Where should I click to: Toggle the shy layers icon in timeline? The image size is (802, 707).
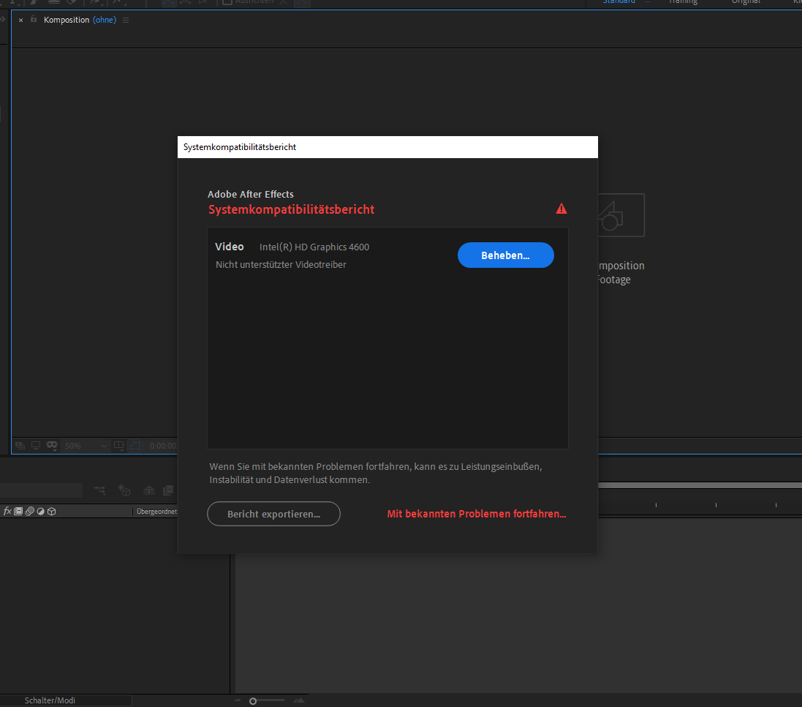coord(149,490)
